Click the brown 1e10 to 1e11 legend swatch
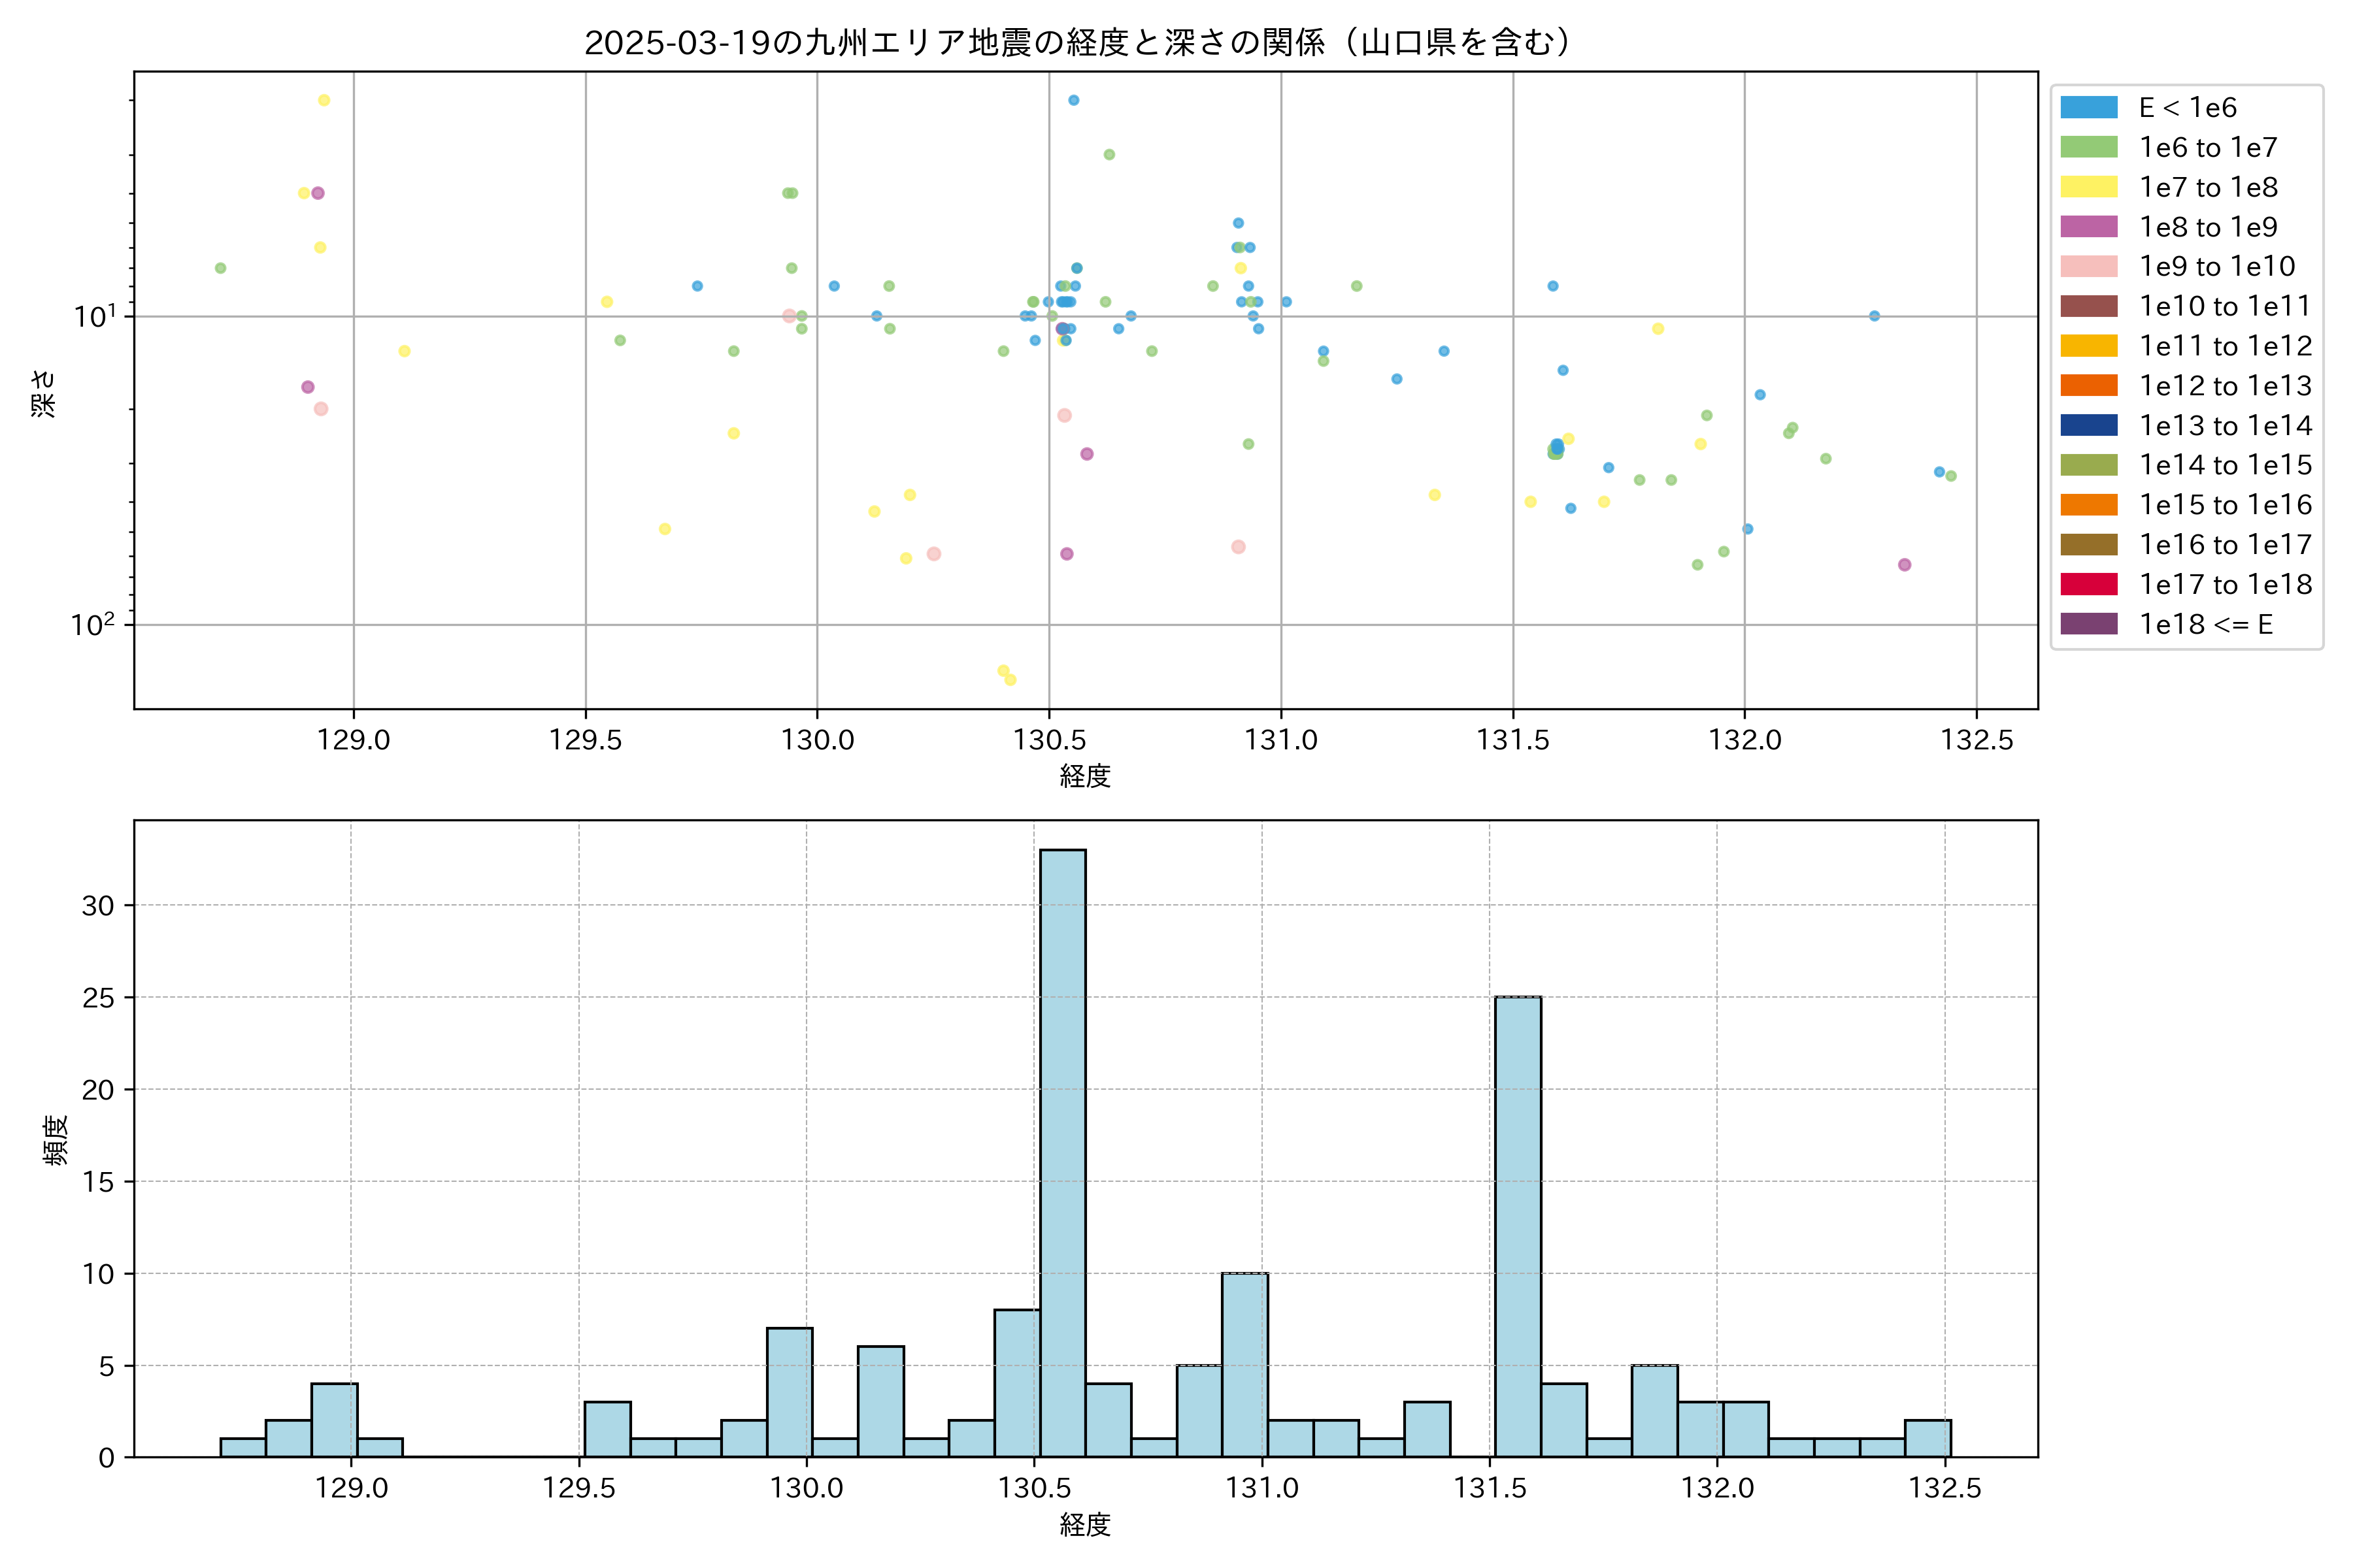The width and height of the screenshot is (2353, 1568). click(2089, 306)
